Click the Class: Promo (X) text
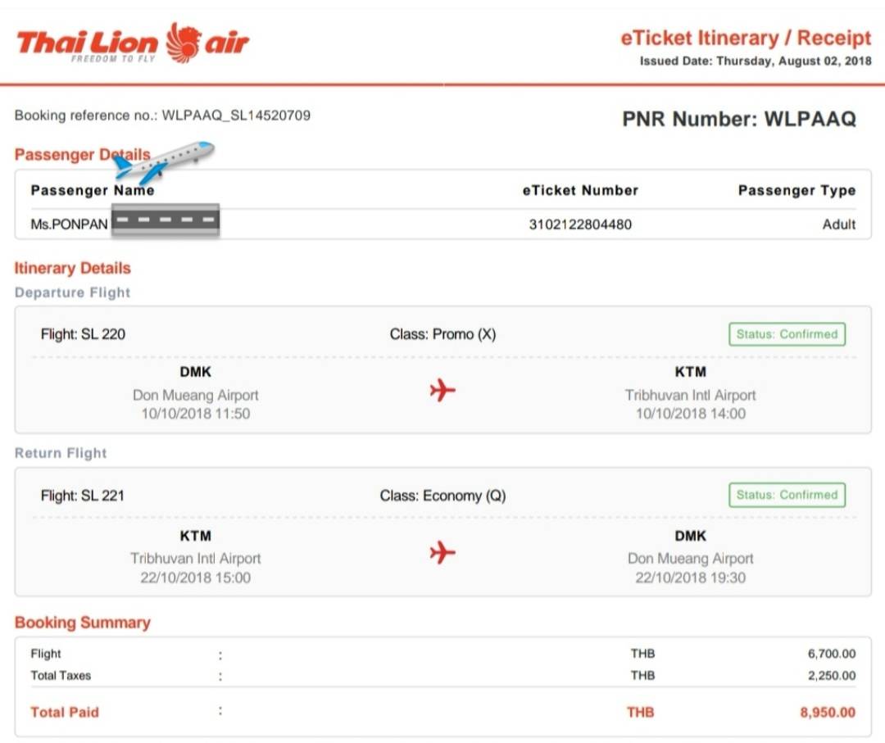The height and width of the screenshot is (743, 885). (442, 334)
